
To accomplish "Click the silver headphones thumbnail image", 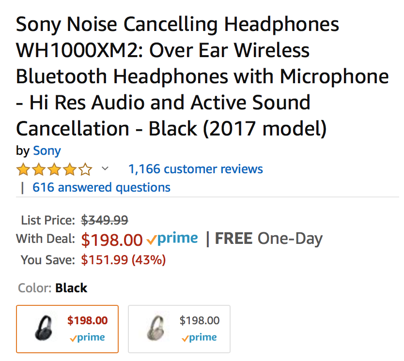I will tap(155, 328).
